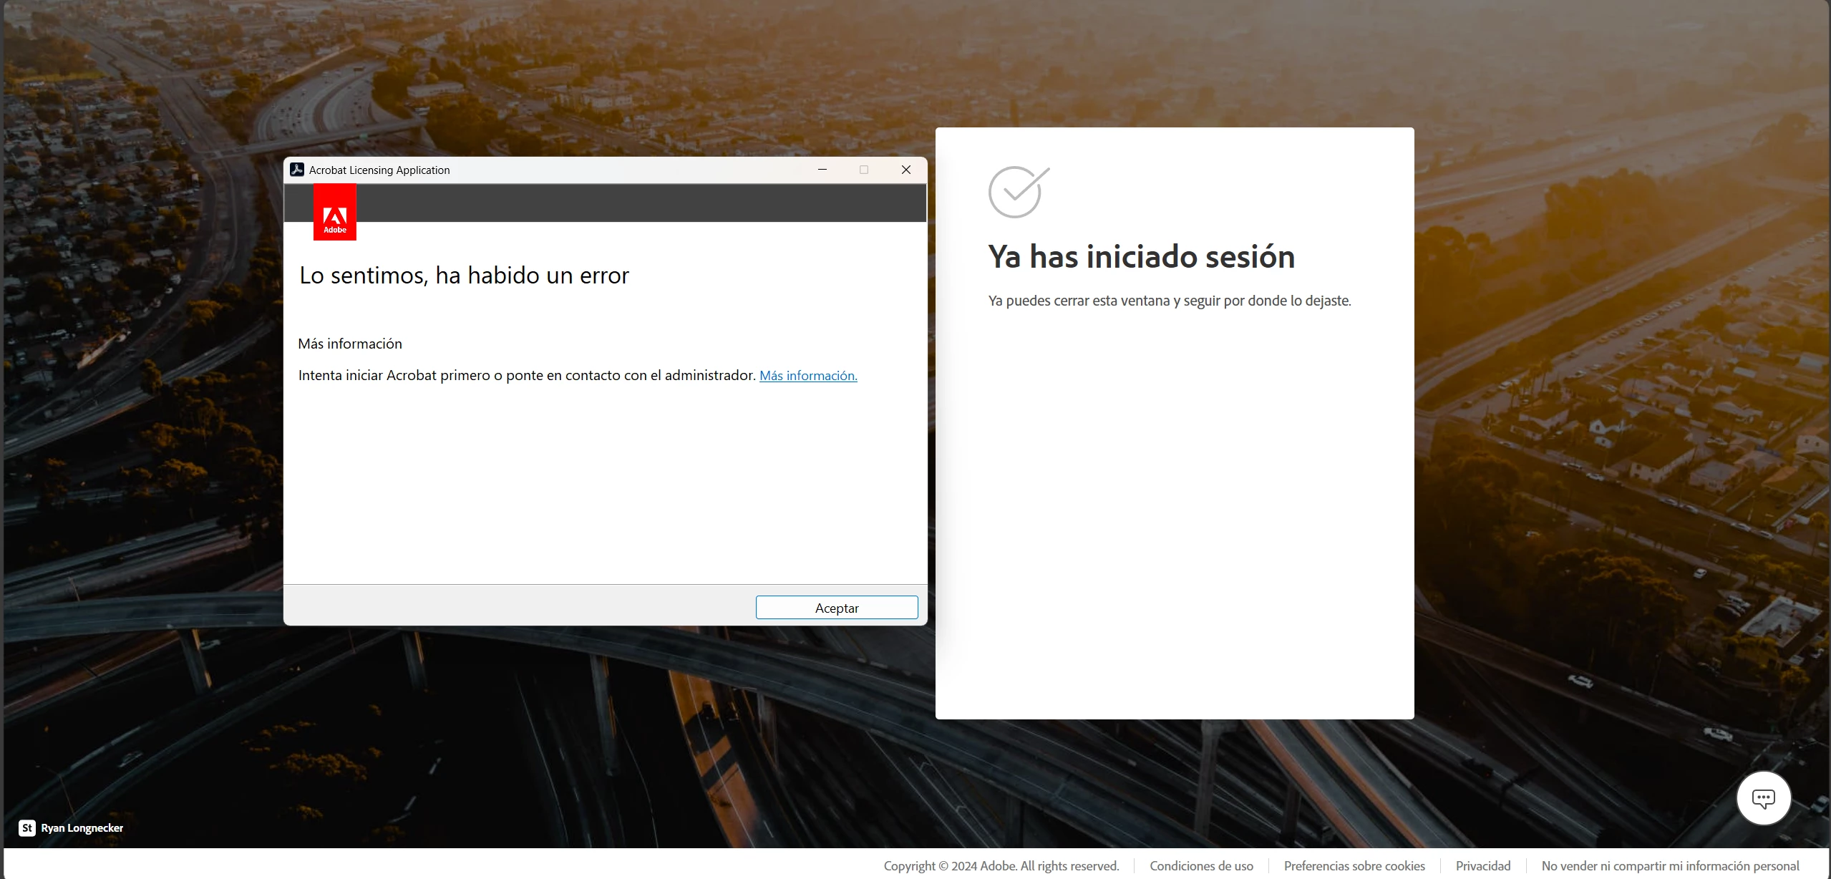Open the Ryan Longnecker photo credit
Image resolution: width=1831 pixels, height=879 pixels.
click(x=82, y=828)
